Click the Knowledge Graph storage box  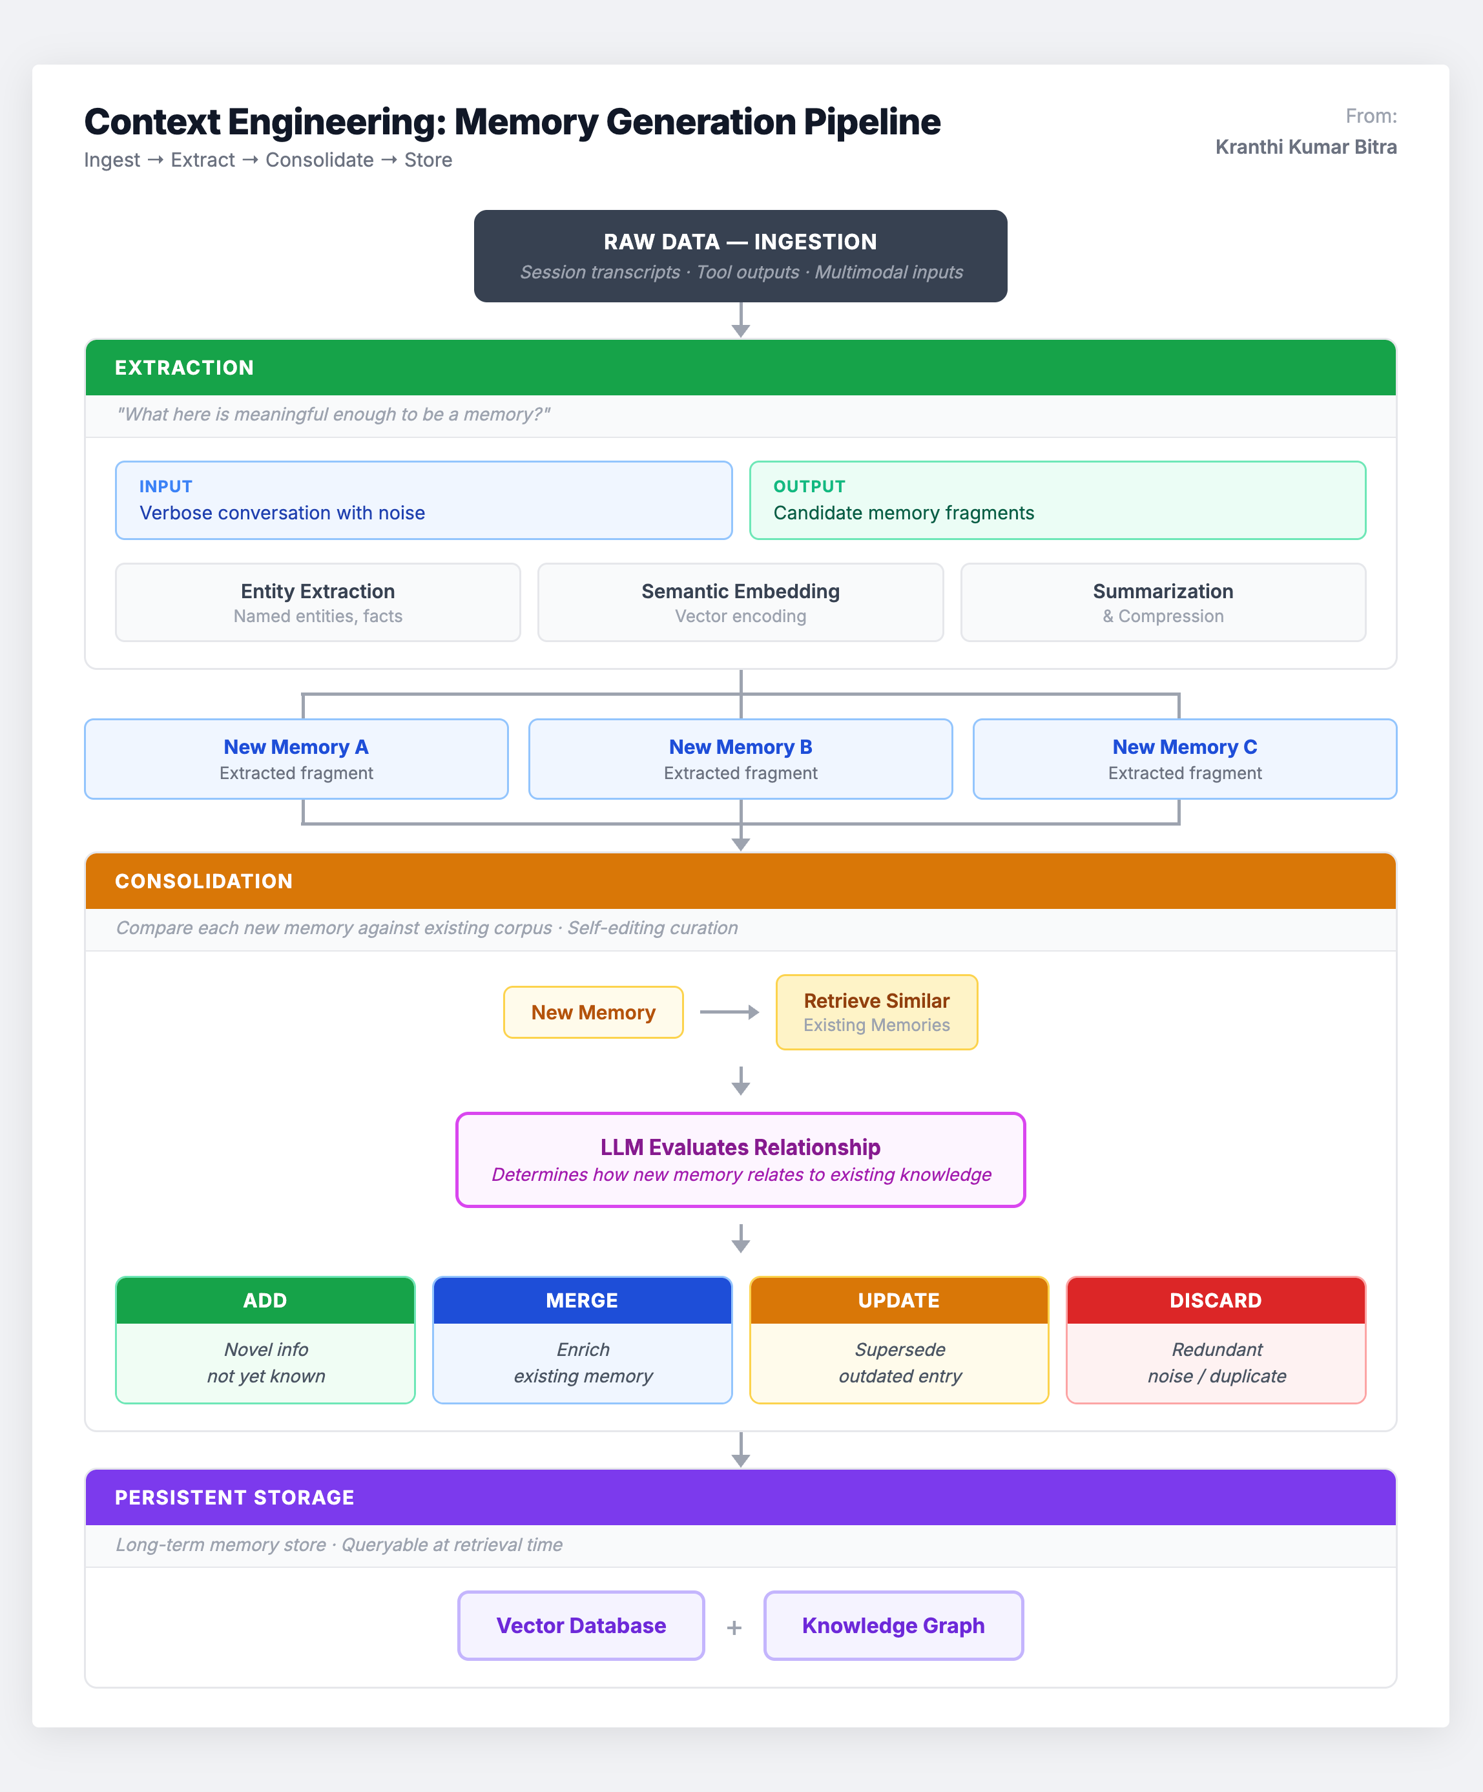tap(893, 1625)
